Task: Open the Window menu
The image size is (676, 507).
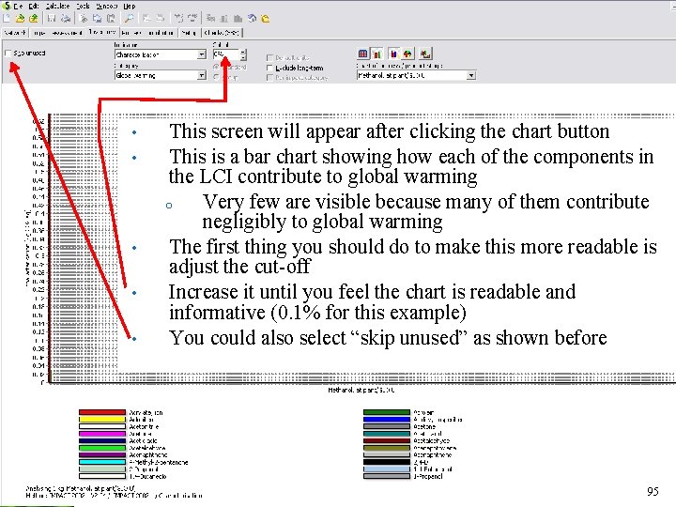Action: coord(106,6)
